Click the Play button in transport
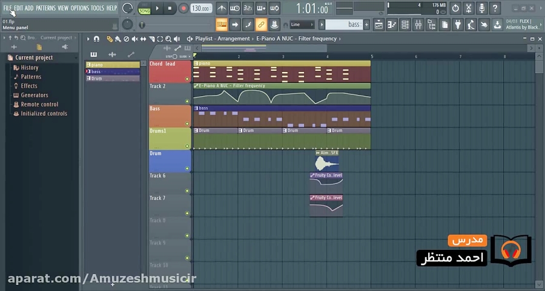Image resolution: width=545 pixels, height=291 pixels. point(157,8)
